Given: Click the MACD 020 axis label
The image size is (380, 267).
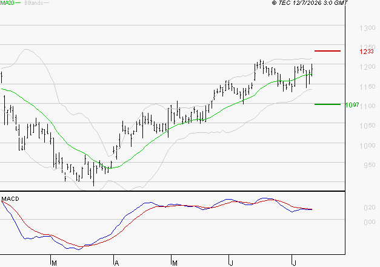Looking at the screenshot, I should point(370,208).
